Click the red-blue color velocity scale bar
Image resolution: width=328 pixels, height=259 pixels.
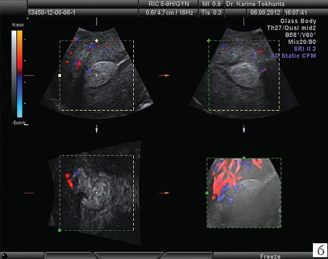pyautogui.click(x=20, y=74)
